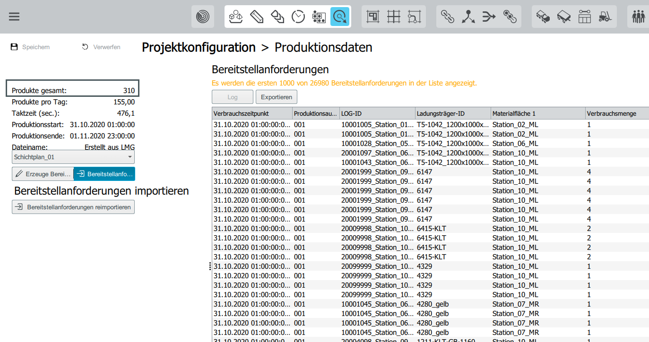
Task: Click the three-way branch arrows icon
Action: click(x=468, y=17)
